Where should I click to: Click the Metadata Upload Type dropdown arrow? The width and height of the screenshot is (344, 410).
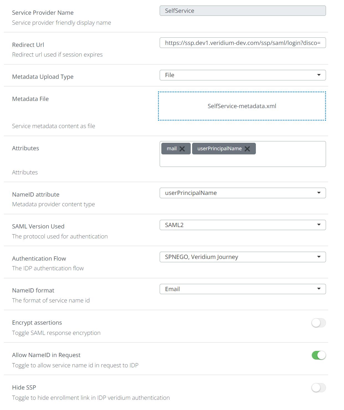[x=319, y=75]
